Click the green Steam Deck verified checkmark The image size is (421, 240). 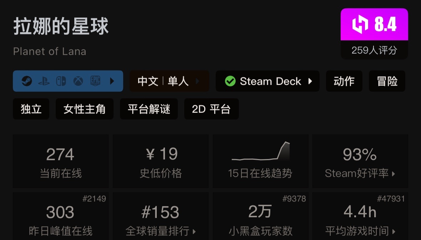(230, 81)
